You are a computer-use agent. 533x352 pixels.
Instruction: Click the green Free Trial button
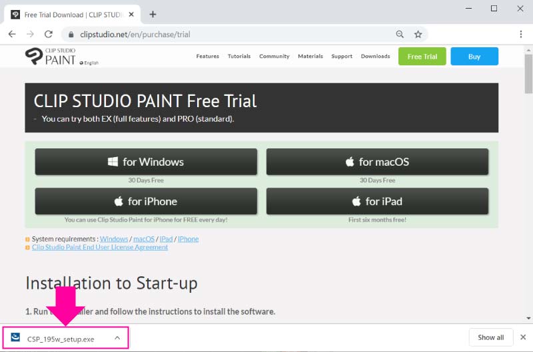click(422, 57)
